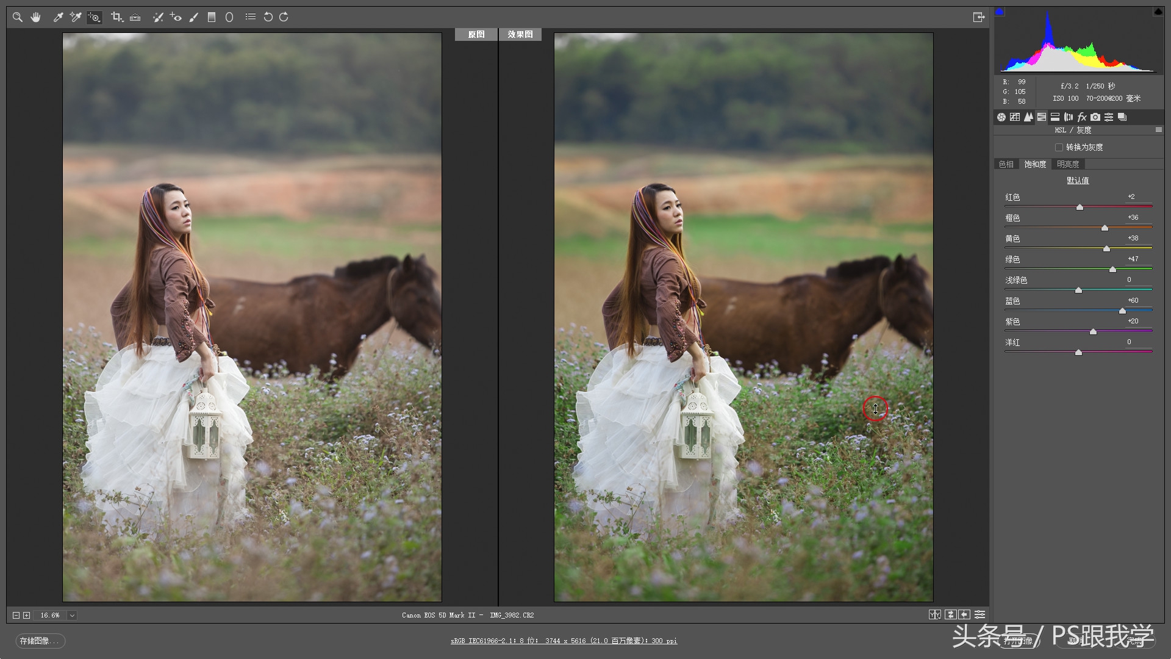
Task: Select the Hand tool
Action: [35, 17]
